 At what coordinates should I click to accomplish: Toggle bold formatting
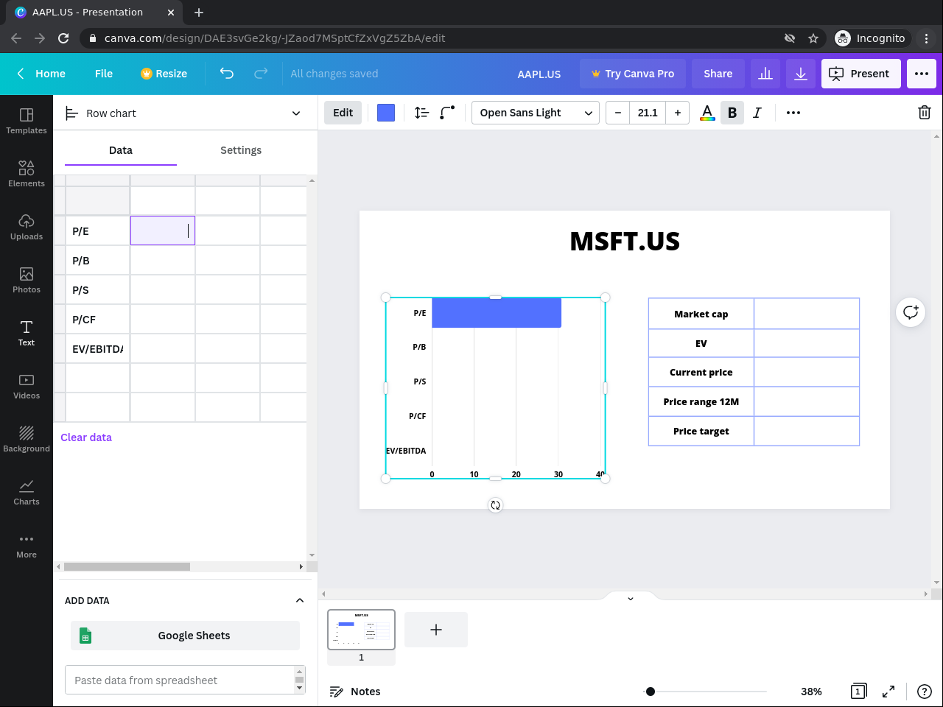pos(732,113)
